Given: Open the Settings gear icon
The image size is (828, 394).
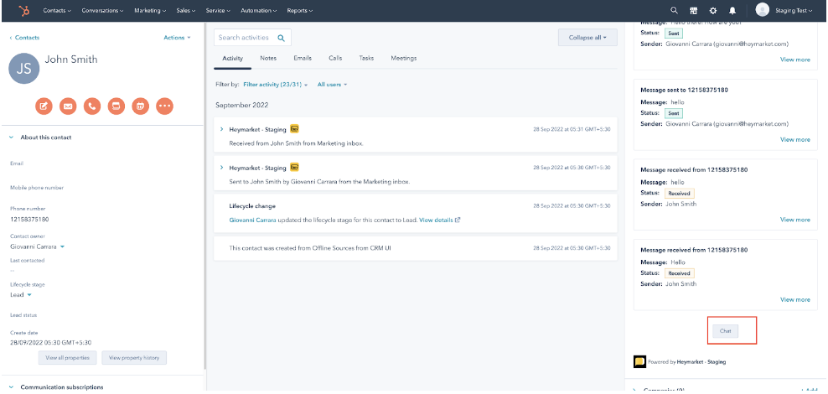Looking at the screenshot, I should 713,11.
